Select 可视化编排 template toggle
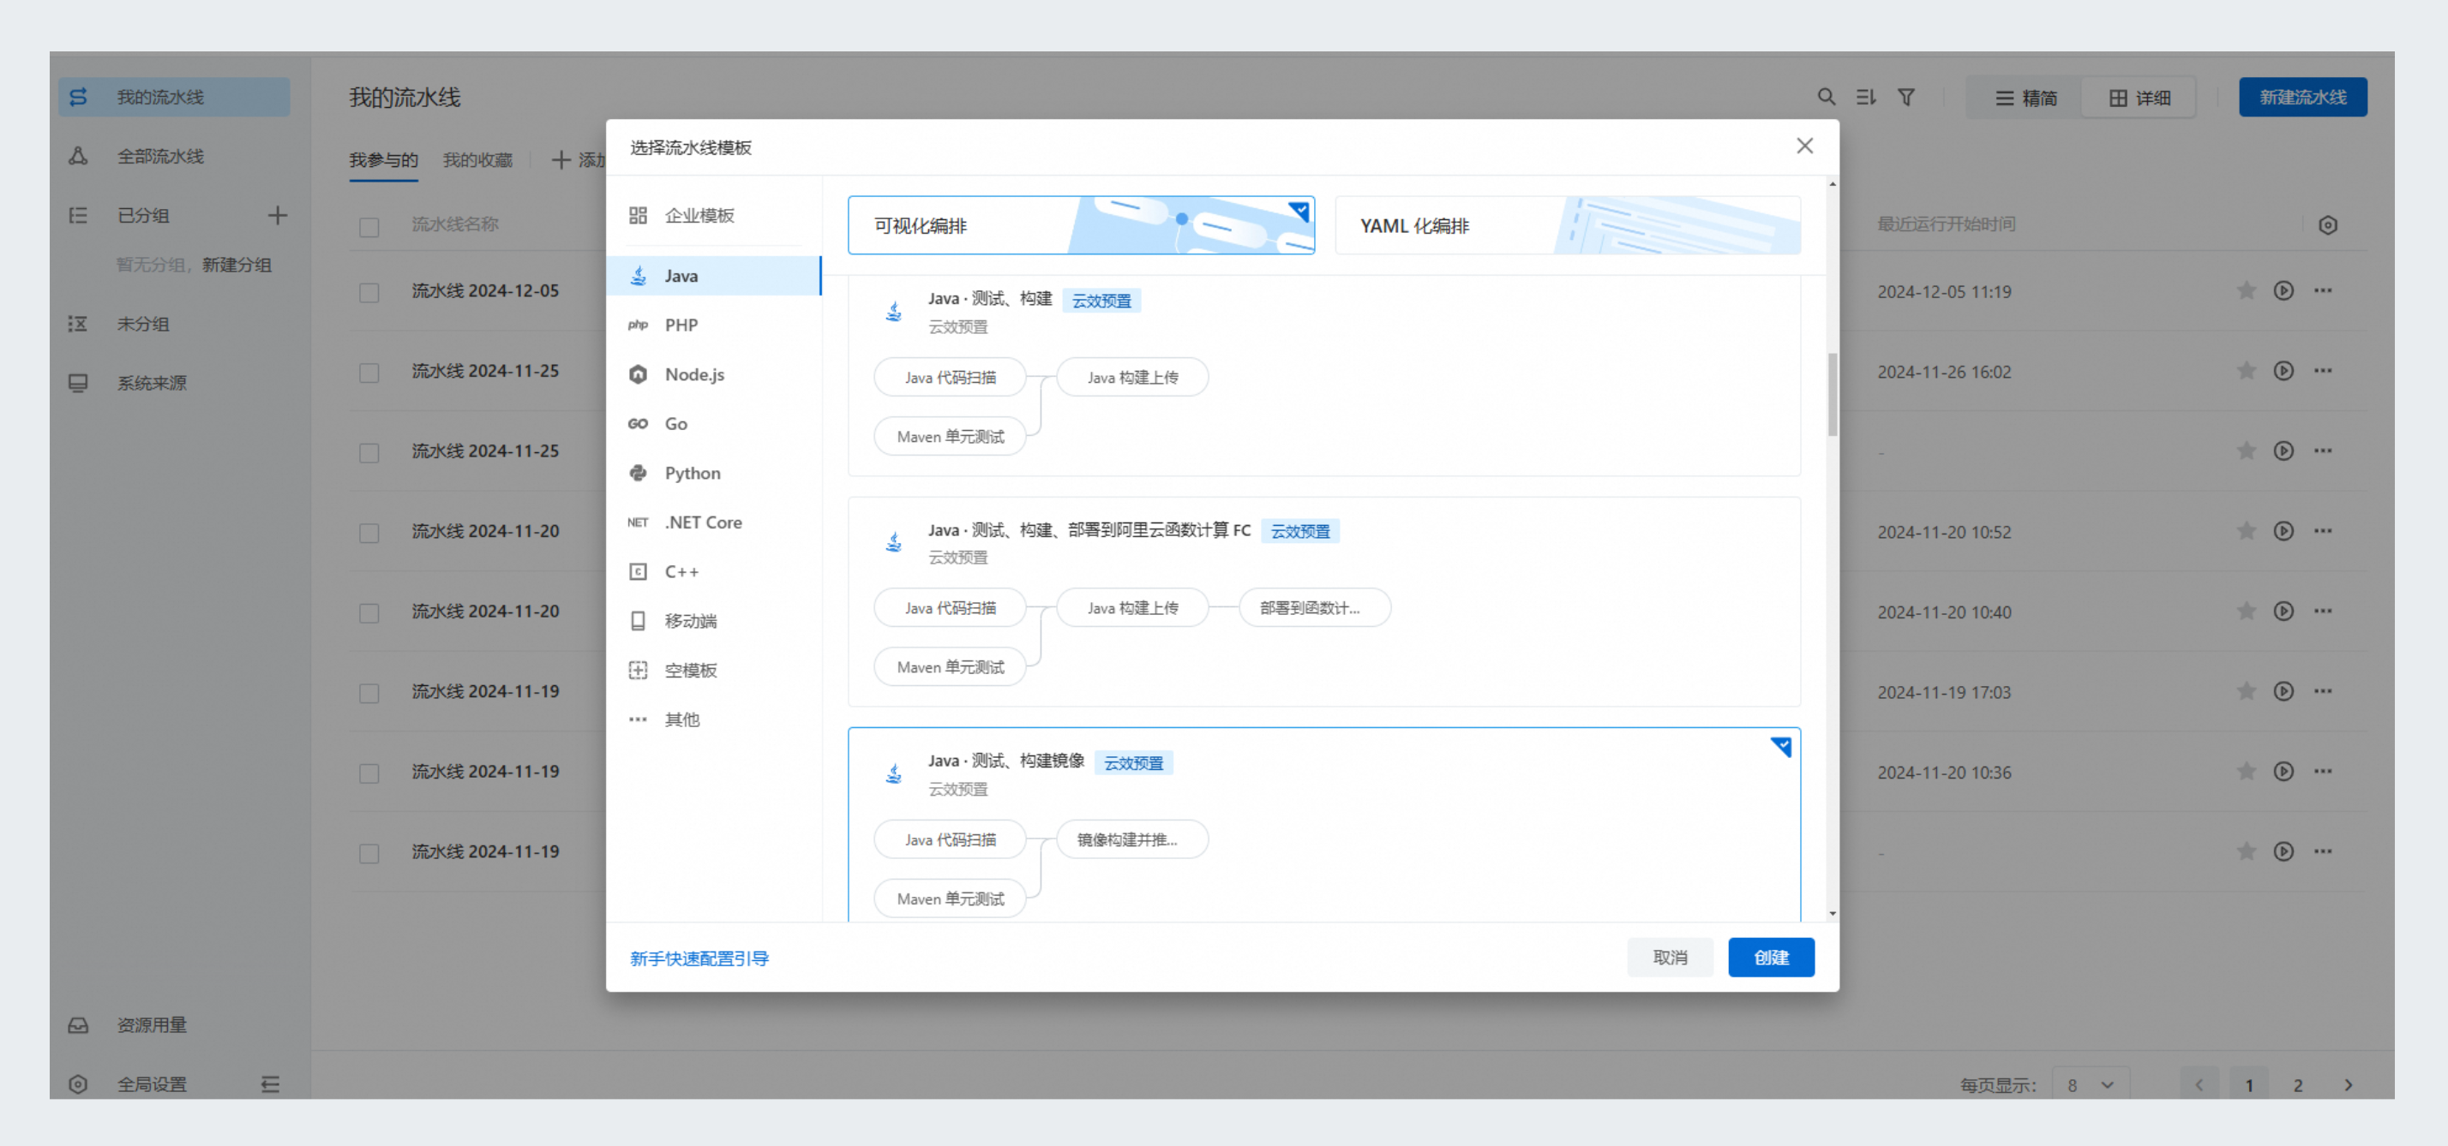 (x=1083, y=224)
